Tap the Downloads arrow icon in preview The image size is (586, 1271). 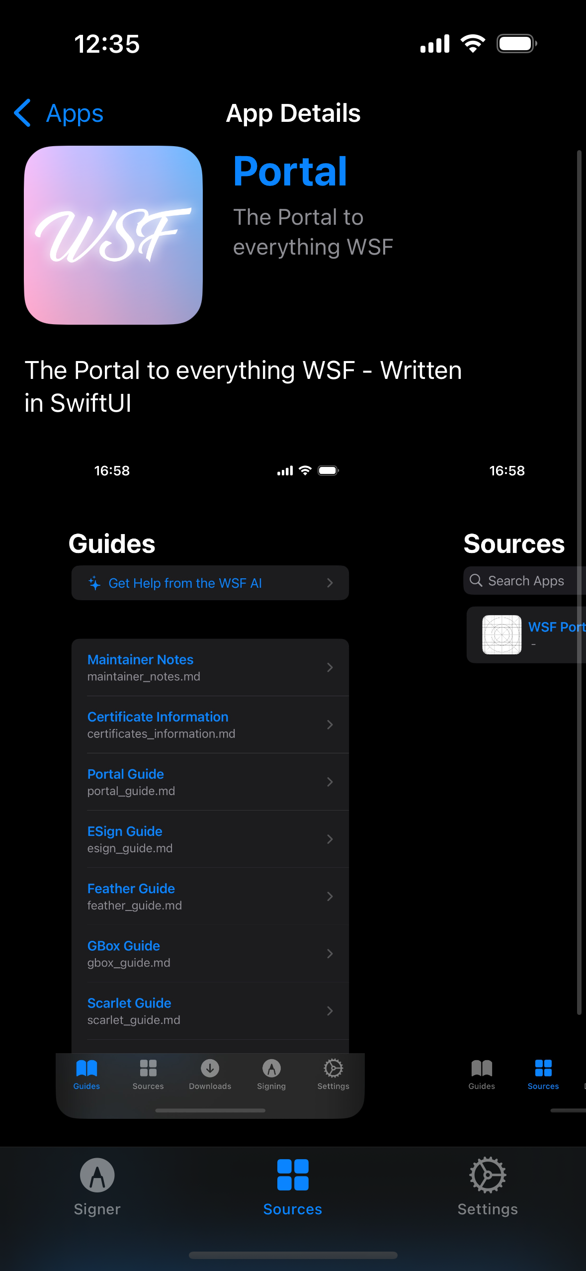[210, 1068]
